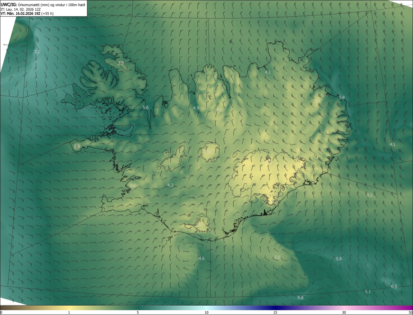Image resolution: width=413 pixels, height=315 pixels.
Task: Click the 6.3 value label on the map
Action: [394, 286]
